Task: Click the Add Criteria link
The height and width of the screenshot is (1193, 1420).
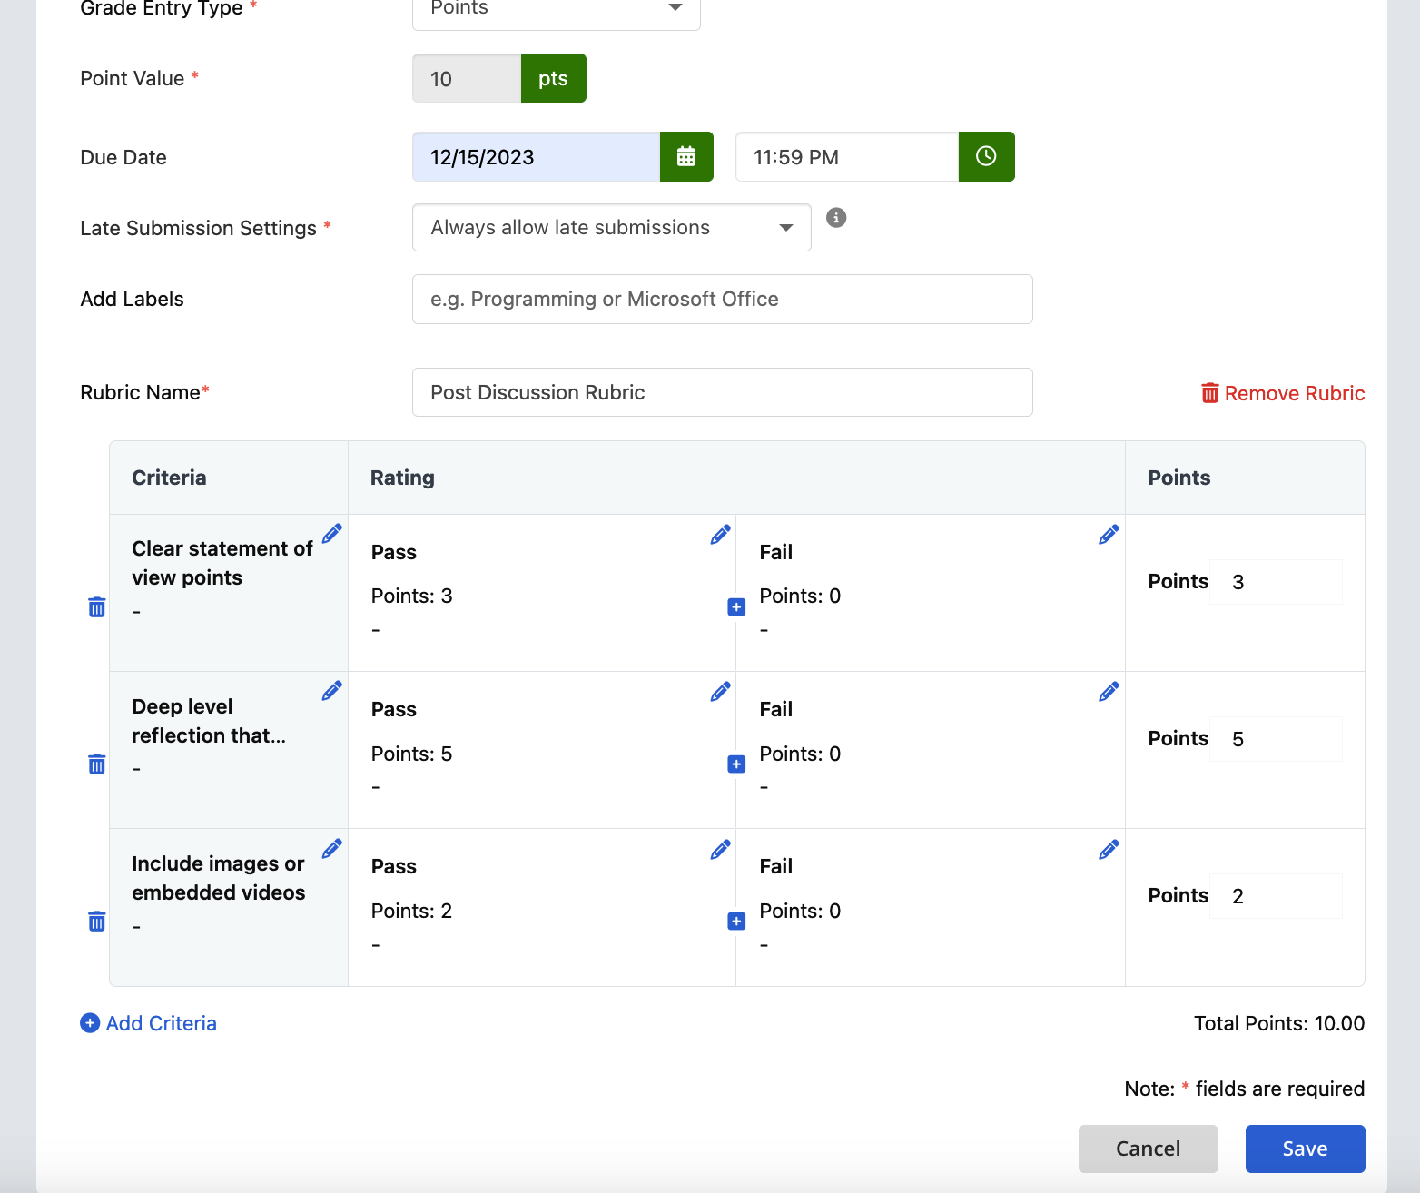Action: pos(149,1023)
